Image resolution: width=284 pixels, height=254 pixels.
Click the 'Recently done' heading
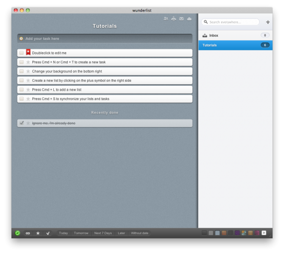click(105, 113)
